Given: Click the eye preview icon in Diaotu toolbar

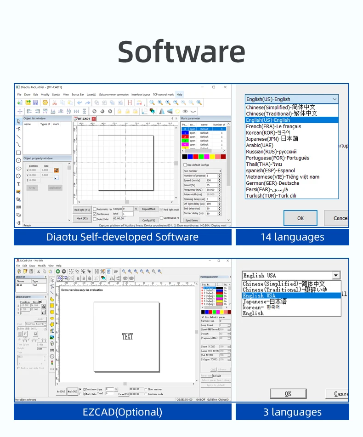Looking at the screenshot, I should 185,112.
